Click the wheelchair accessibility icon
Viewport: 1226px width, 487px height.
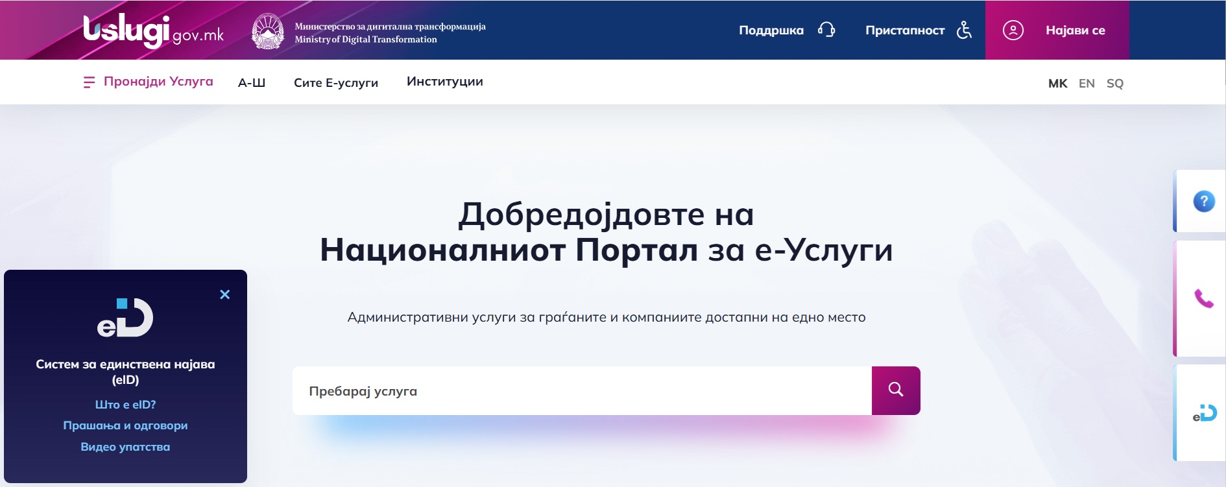click(x=964, y=30)
